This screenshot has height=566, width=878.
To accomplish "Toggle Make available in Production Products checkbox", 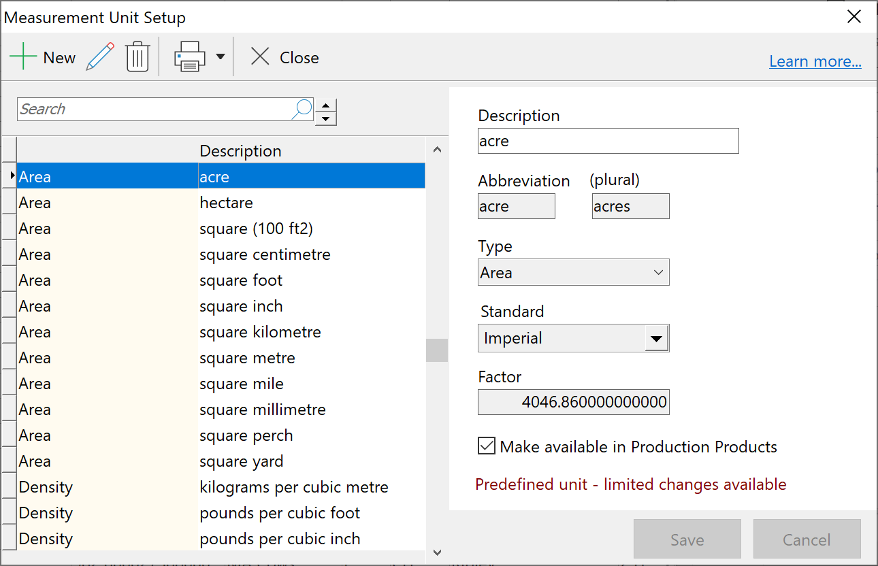I will (x=487, y=446).
